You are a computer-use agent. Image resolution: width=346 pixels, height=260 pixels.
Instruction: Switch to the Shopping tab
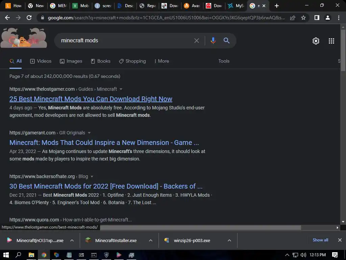point(132,61)
